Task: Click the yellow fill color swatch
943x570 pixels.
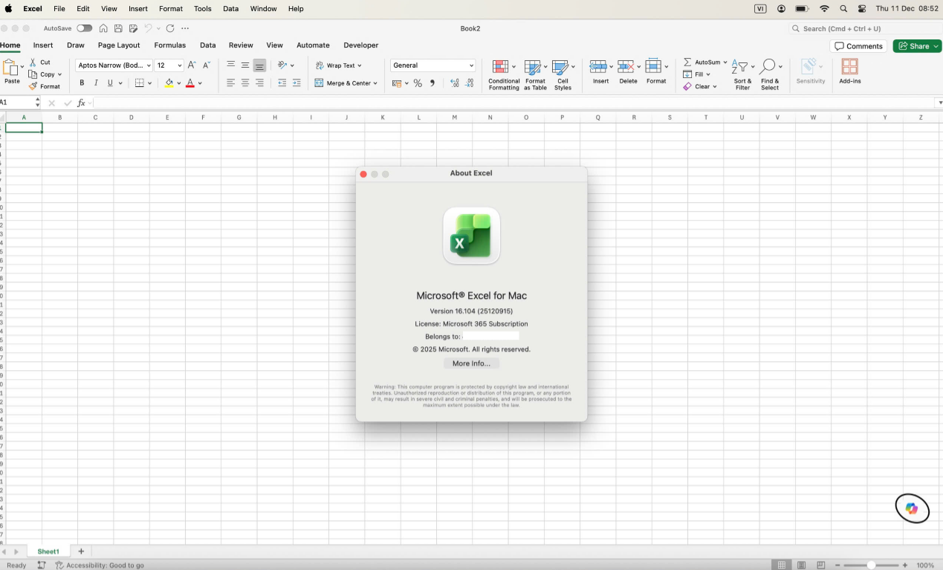Action: click(x=169, y=83)
